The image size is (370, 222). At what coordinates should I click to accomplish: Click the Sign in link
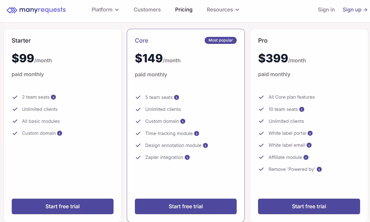[326, 10]
